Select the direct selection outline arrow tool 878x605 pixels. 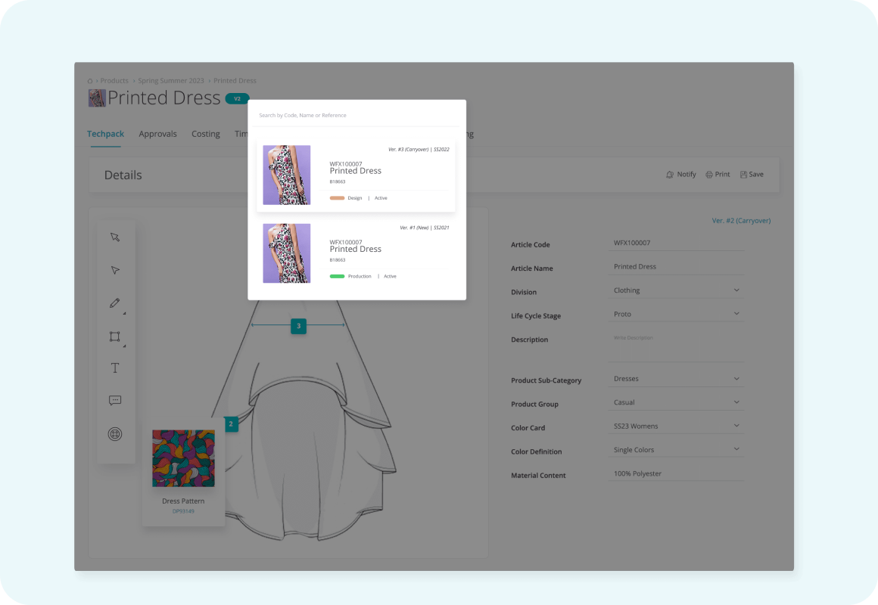click(x=115, y=271)
